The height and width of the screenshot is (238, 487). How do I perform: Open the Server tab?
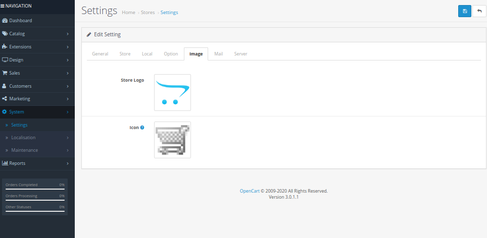(x=240, y=54)
